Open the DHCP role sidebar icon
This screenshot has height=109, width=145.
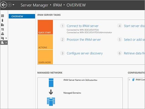tap(2, 34)
